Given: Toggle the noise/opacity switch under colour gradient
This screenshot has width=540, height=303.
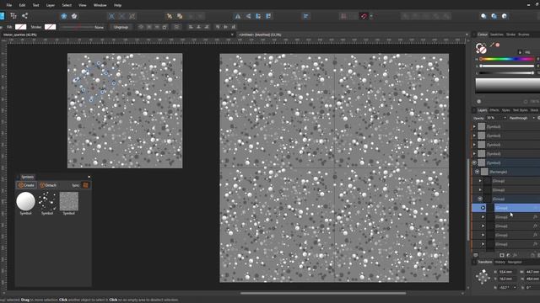Looking at the screenshot, I should coord(478,102).
